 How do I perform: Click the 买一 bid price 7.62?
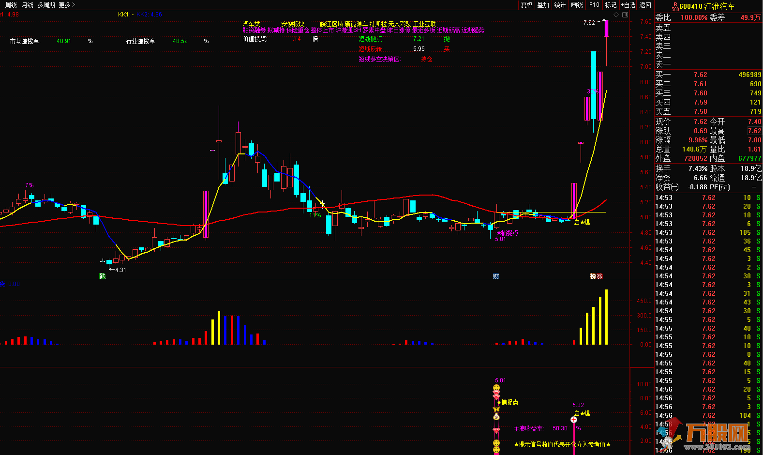click(700, 75)
